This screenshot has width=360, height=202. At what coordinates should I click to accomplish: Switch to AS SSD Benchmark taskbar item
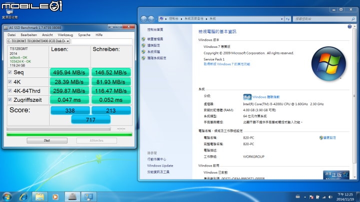click(x=72, y=197)
